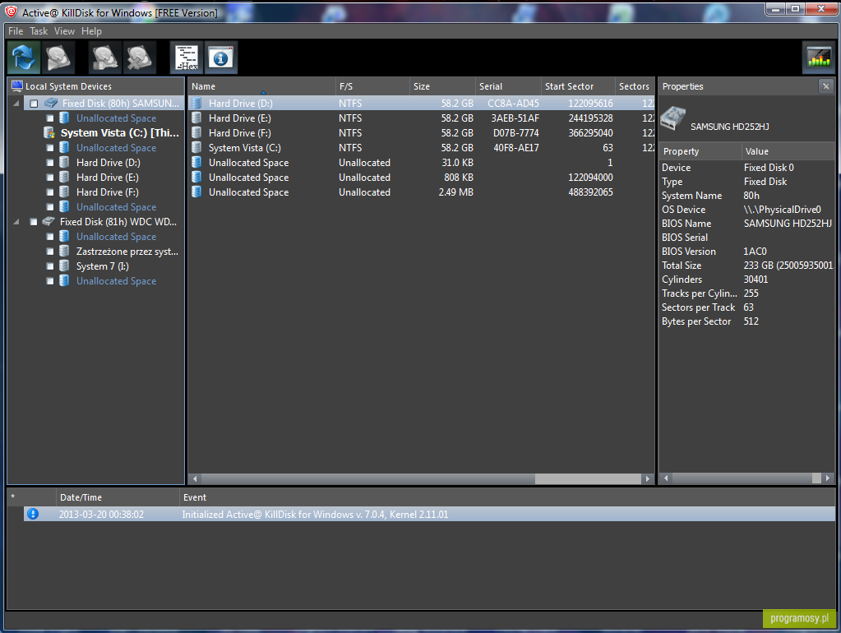Click start sector value 488392065
Image resolution: width=841 pixels, height=633 pixels.
point(590,192)
